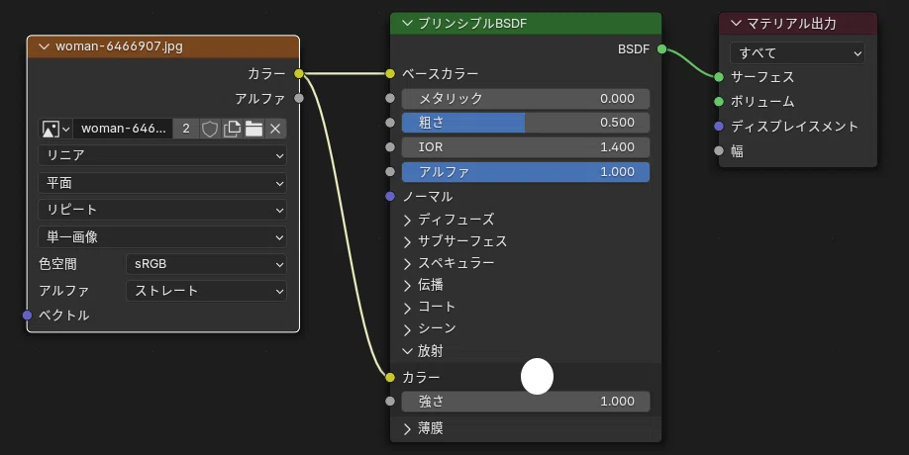Screen dimensions: 909x455
Task: Click the ディスプレイスメント input socket
Action: tap(719, 126)
